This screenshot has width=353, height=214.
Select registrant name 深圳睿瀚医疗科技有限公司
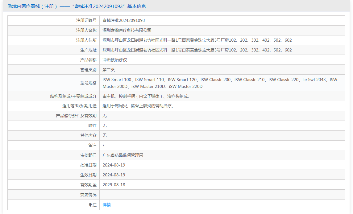point(127,31)
